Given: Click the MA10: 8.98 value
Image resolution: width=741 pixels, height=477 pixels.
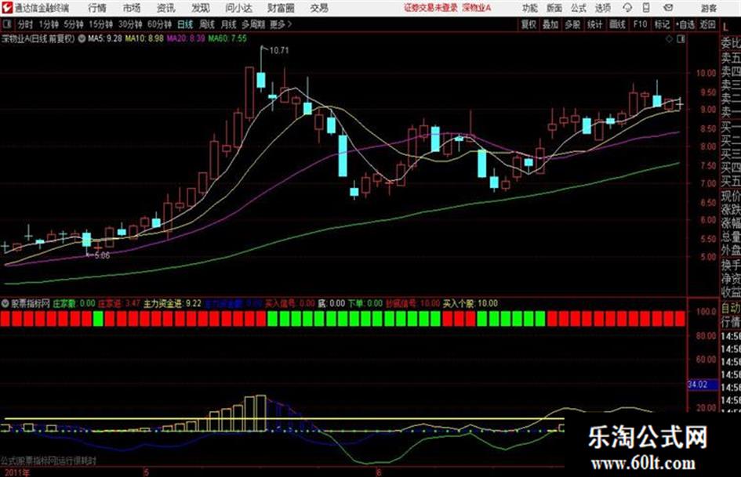Looking at the screenshot, I should (x=144, y=38).
